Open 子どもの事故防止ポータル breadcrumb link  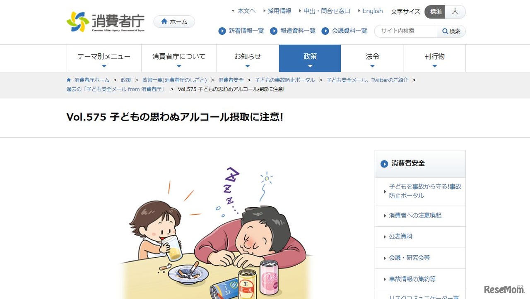[x=285, y=80]
